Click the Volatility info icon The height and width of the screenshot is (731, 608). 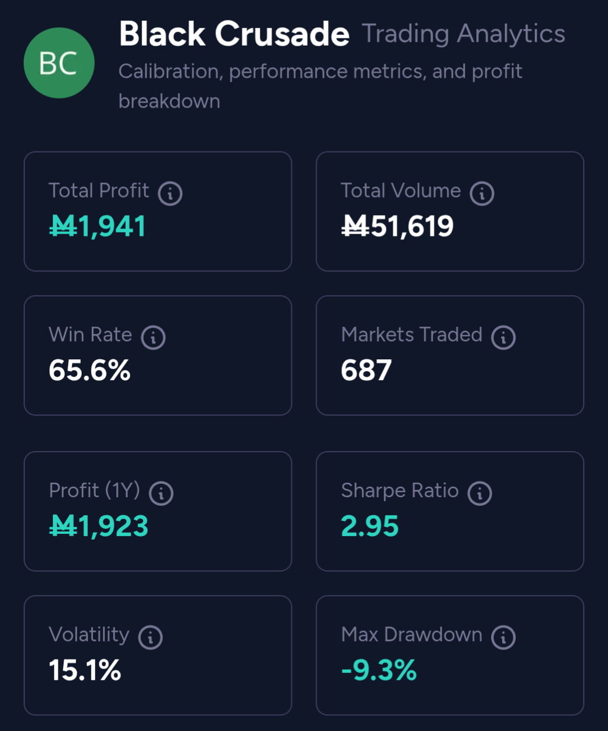tap(150, 638)
